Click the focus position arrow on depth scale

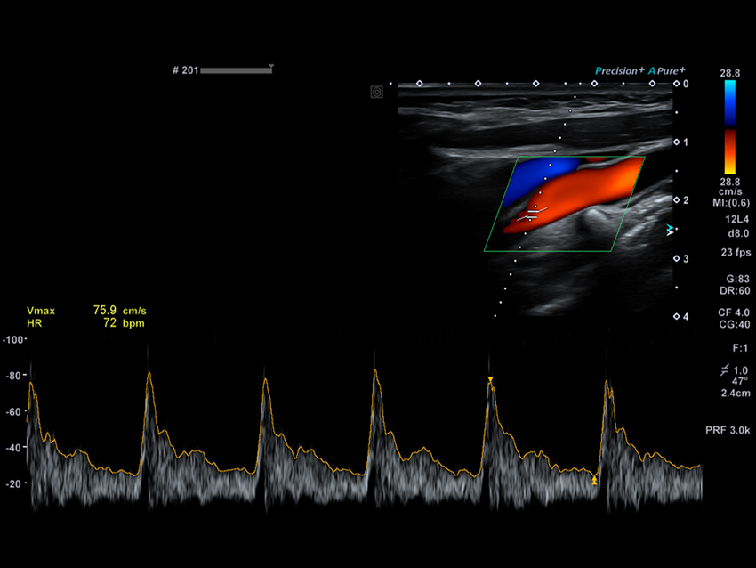(671, 231)
